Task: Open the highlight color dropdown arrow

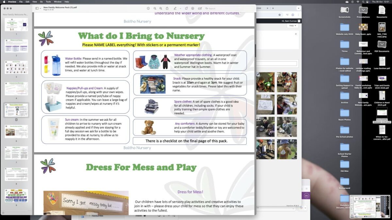Action: tap(180, 8)
